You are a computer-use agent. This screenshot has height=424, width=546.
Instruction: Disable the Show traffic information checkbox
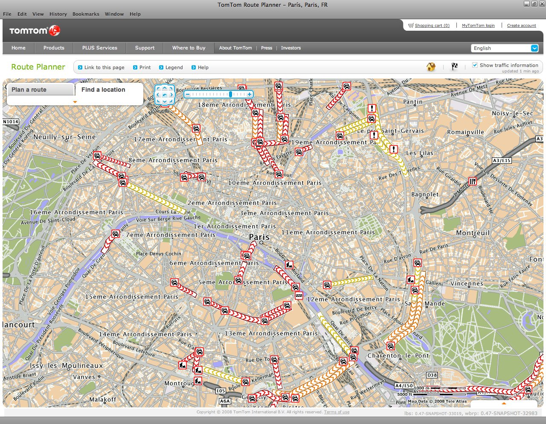(x=475, y=65)
